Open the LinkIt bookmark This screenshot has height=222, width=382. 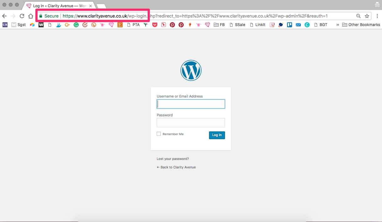(x=258, y=25)
